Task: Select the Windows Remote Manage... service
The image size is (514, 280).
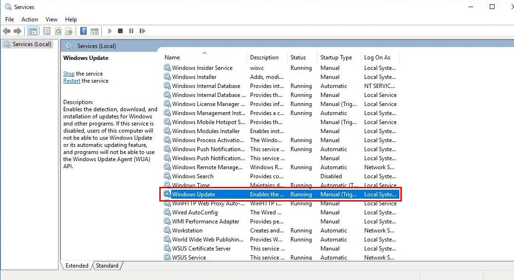Action: (207, 167)
